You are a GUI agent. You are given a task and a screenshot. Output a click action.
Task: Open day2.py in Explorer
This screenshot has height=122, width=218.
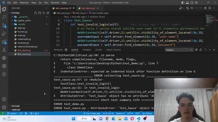coord(21,28)
